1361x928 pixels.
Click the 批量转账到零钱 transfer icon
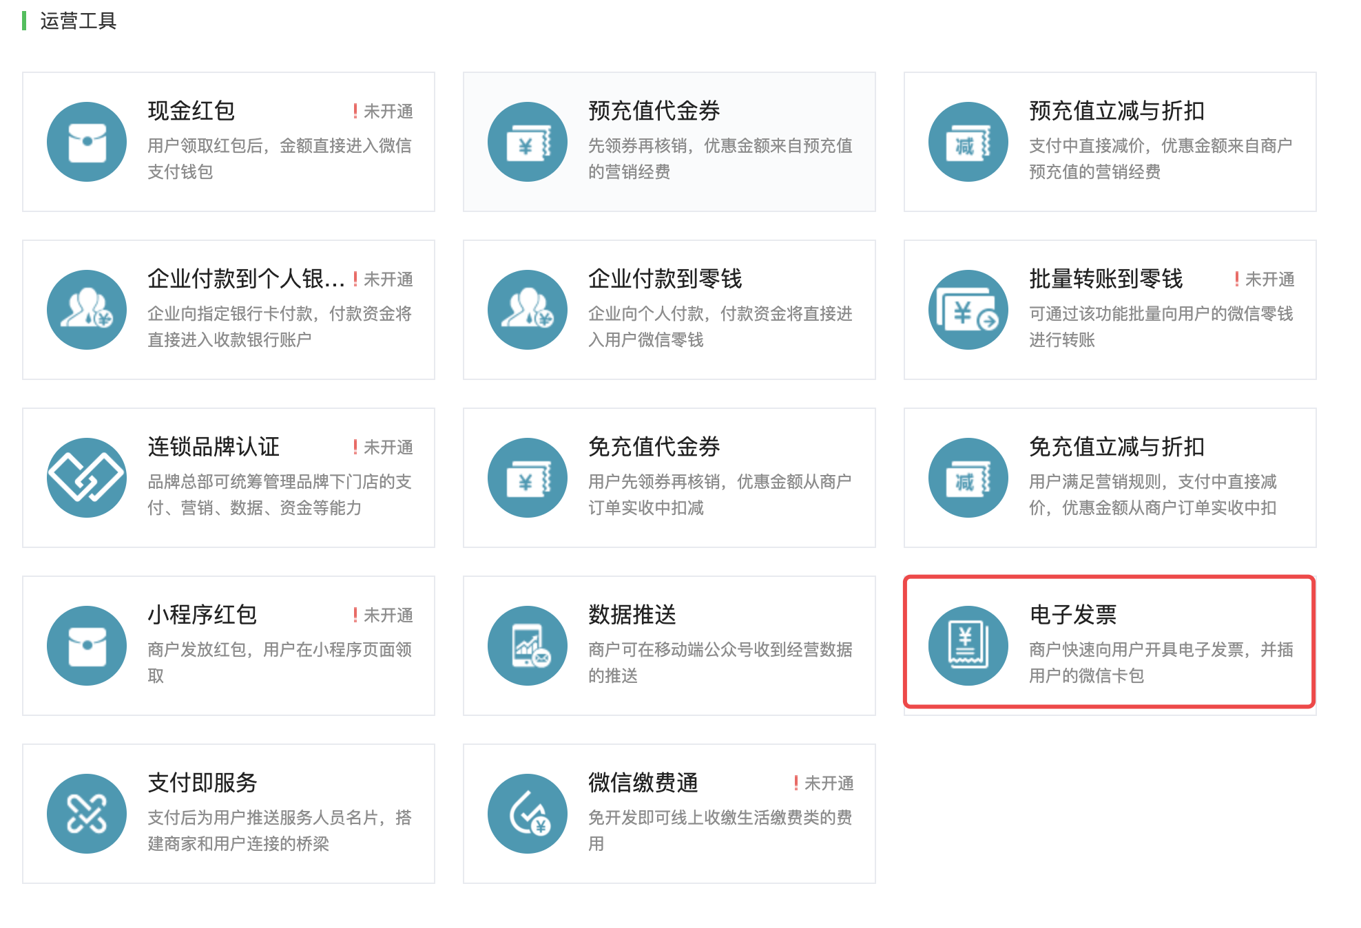click(968, 310)
